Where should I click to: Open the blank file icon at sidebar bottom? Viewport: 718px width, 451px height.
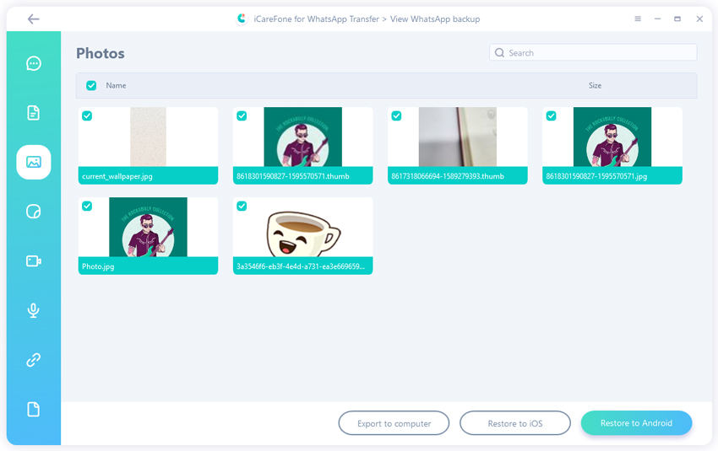[x=34, y=410]
